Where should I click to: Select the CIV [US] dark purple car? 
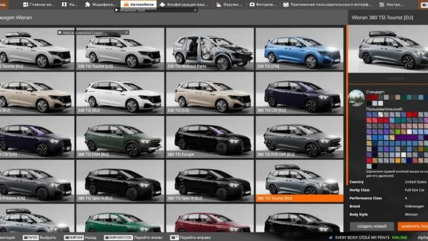click(37, 137)
